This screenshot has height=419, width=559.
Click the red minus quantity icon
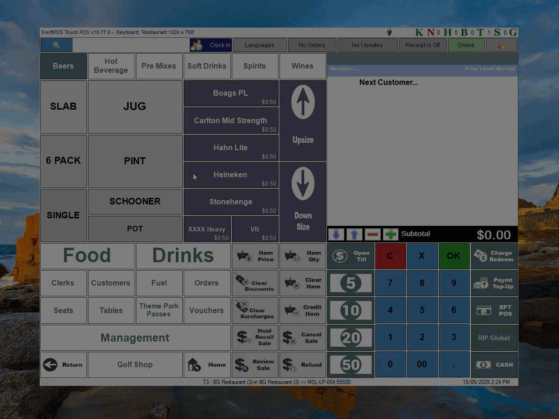tap(373, 234)
